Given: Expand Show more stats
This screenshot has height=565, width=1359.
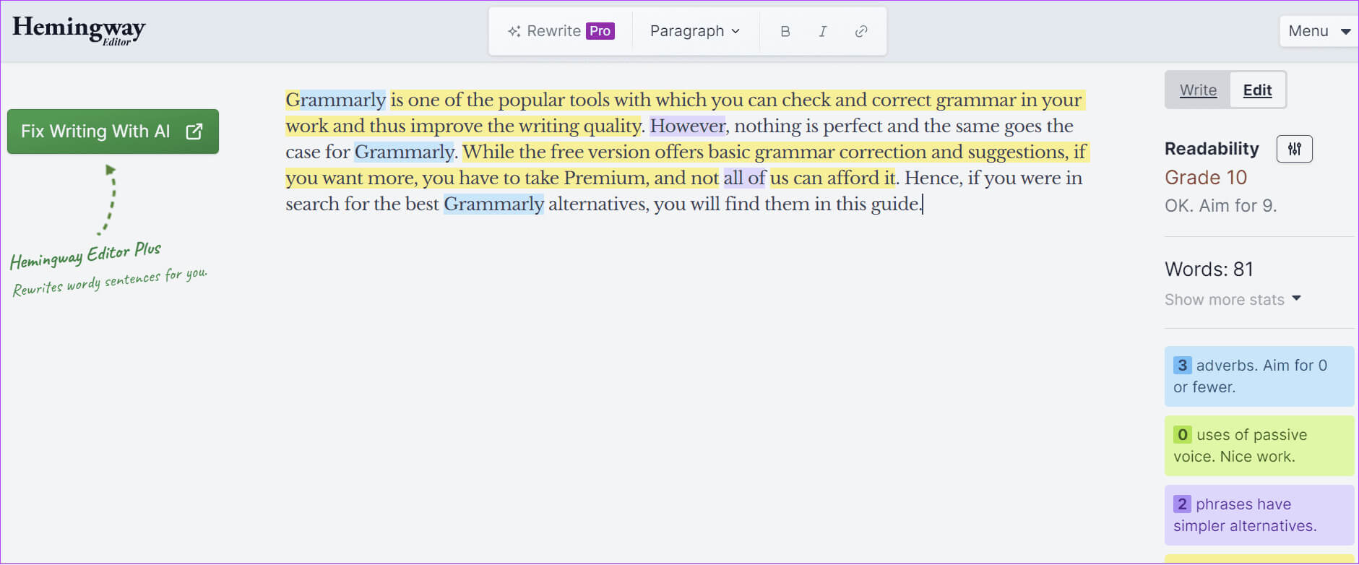Looking at the screenshot, I should click(1233, 300).
